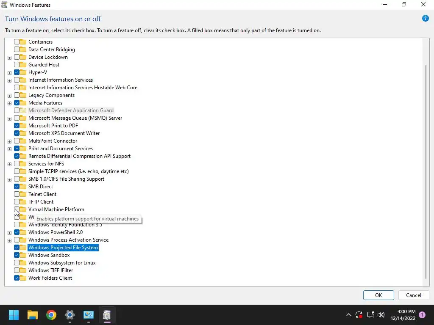Expand the Hyper-V tree node
Viewport: 434px width, 325px height.
pyautogui.click(x=9, y=73)
